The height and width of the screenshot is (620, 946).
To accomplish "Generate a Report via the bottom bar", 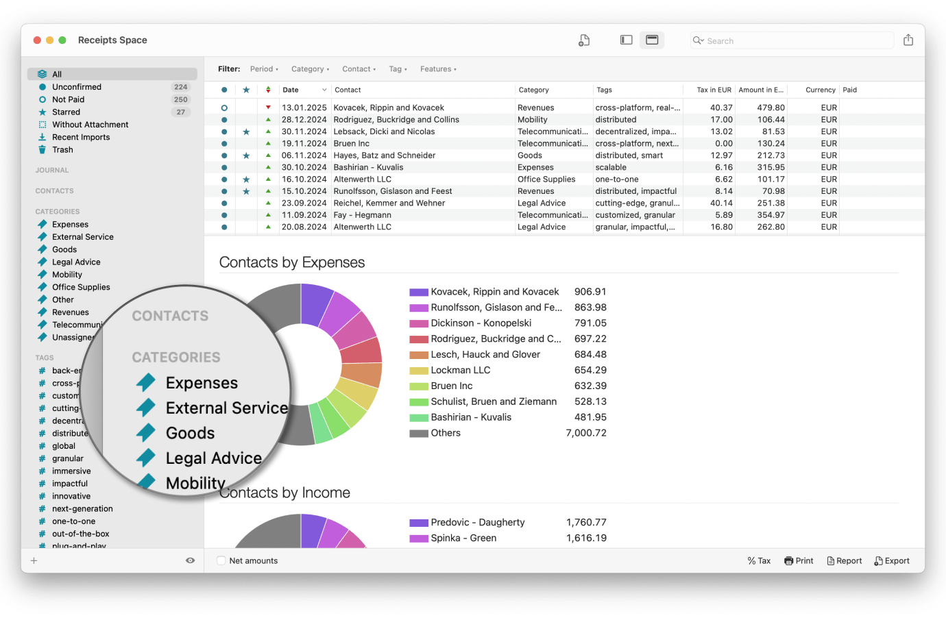I will point(844,560).
